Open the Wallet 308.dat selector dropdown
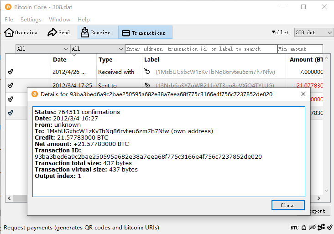This screenshot has height=234, width=334. (313, 33)
